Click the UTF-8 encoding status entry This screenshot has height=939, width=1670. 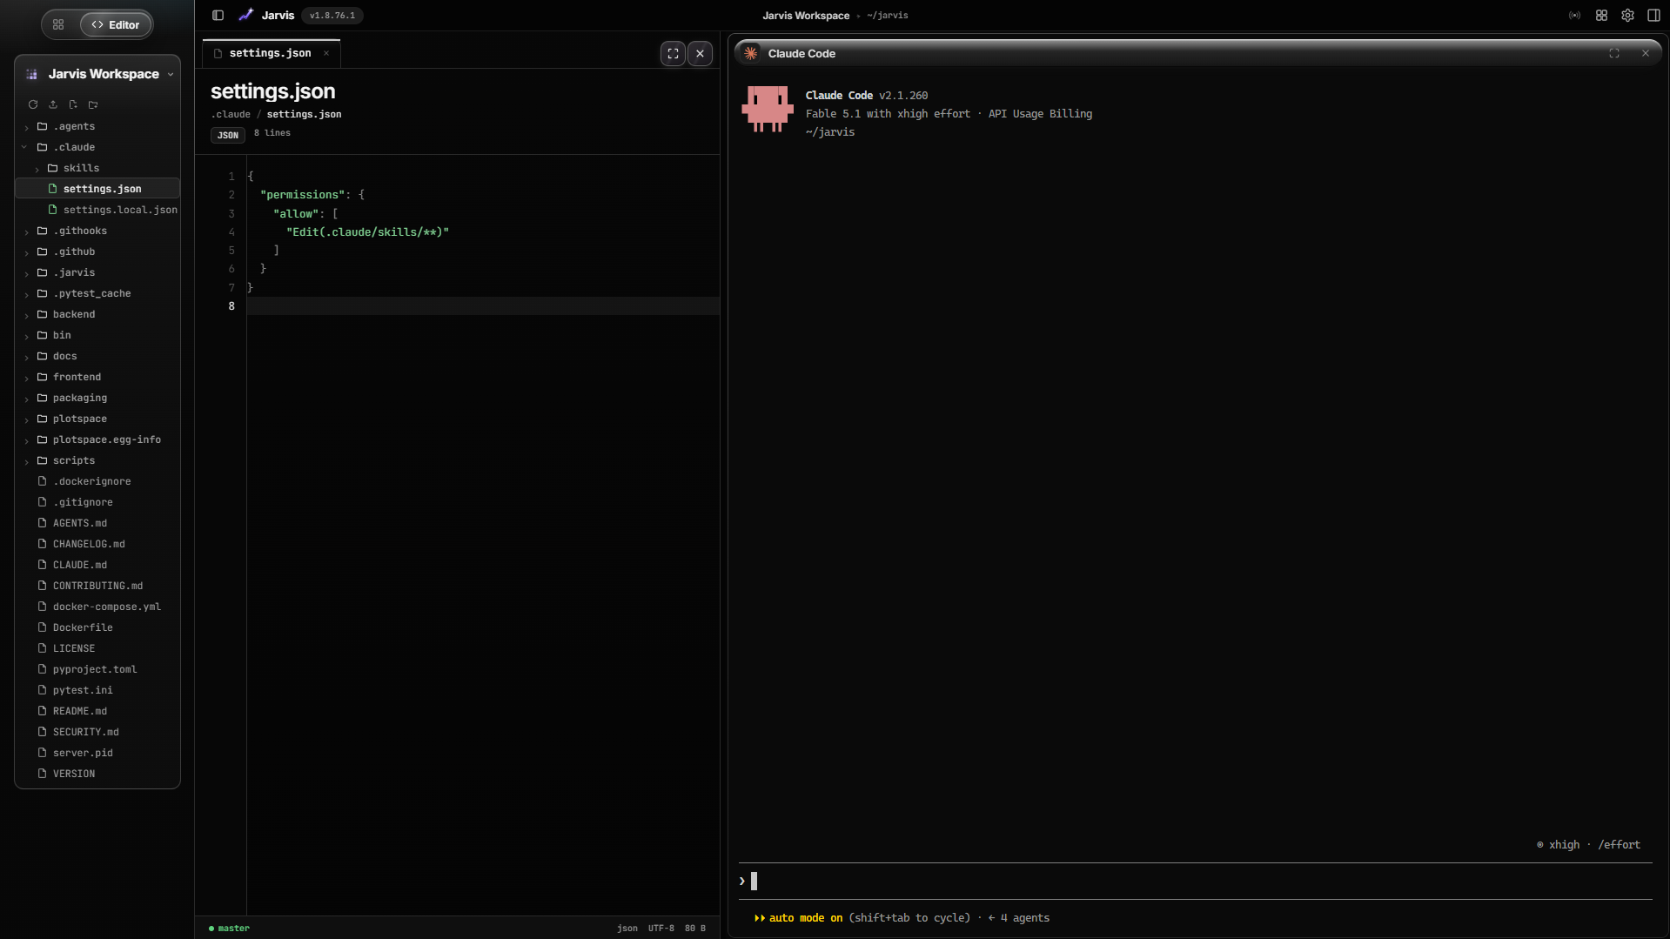click(x=661, y=929)
